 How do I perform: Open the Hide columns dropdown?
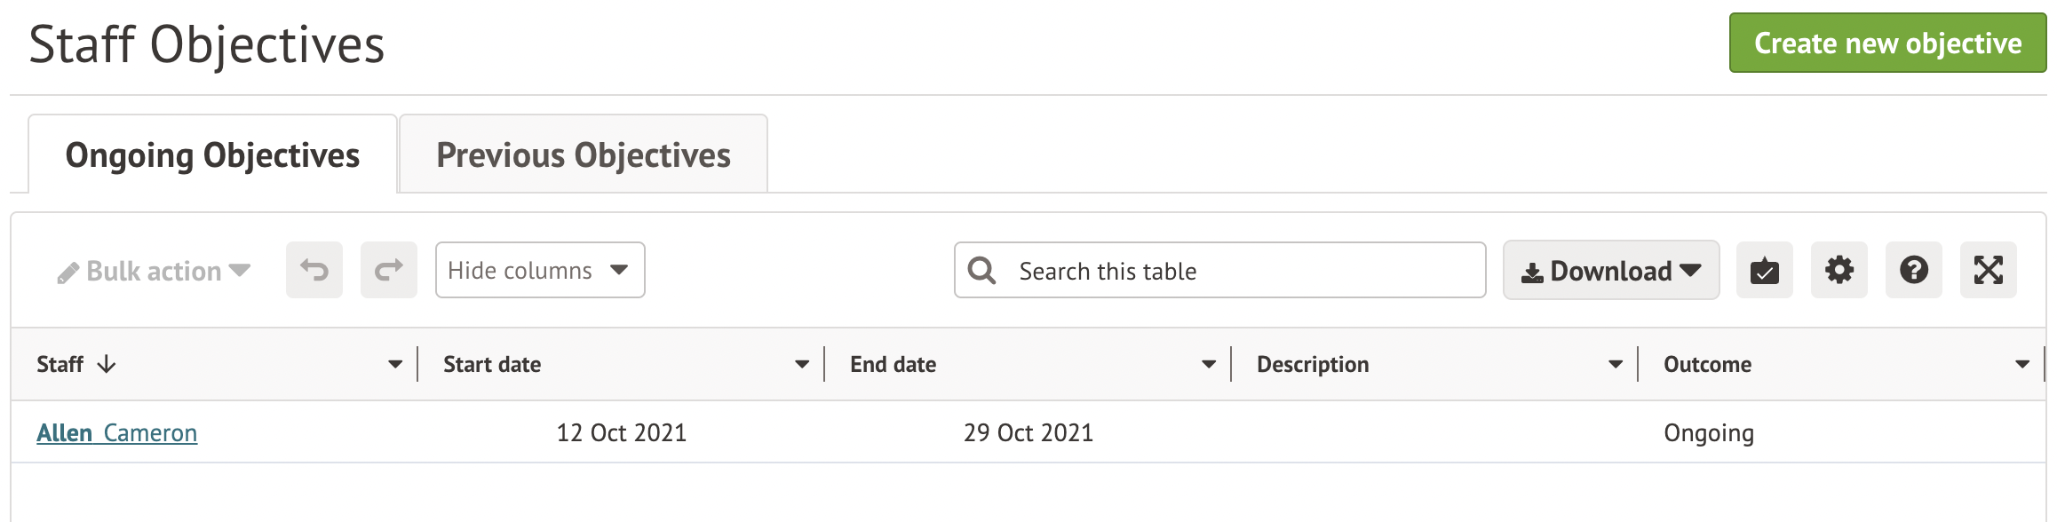tap(539, 270)
